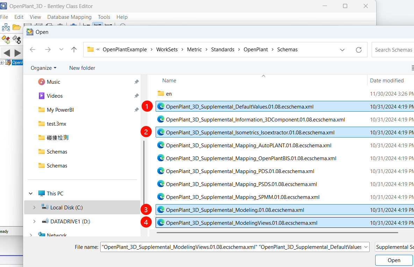The height and width of the screenshot is (267, 414).
Task: Click the folder icon of the en folder
Action: [161, 93]
